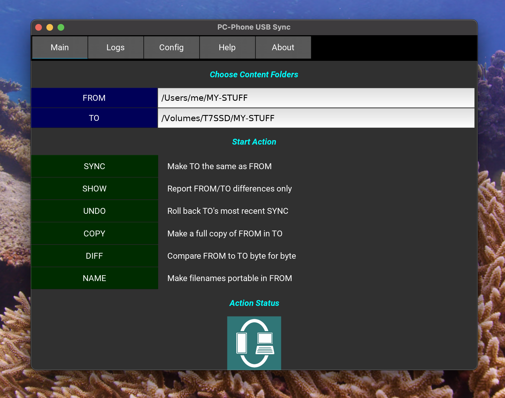Image resolution: width=505 pixels, height=398 pixels.
Task: Click the PC-Phone USB Sync title bar
Action: 254,27
